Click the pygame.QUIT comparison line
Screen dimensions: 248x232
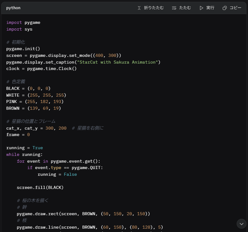click(66, 168)
